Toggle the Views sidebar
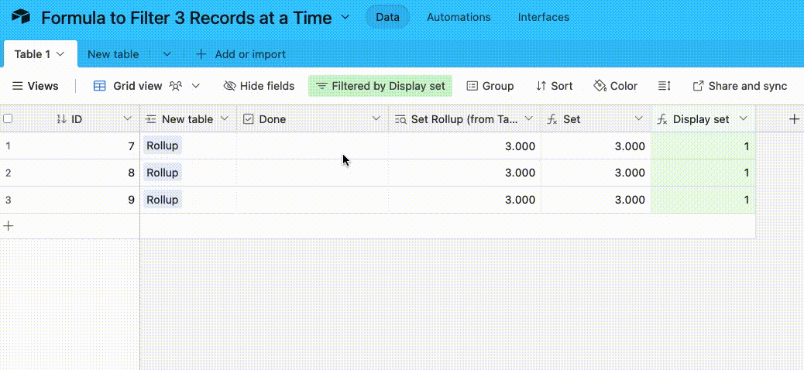This screenshot has height=370, width=804. (36, 86)
